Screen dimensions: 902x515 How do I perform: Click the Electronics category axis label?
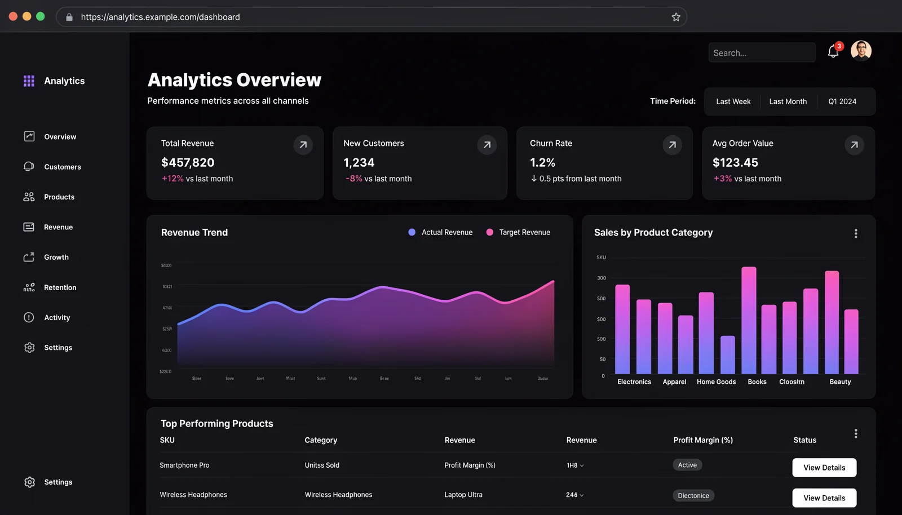tap(634, 382)
